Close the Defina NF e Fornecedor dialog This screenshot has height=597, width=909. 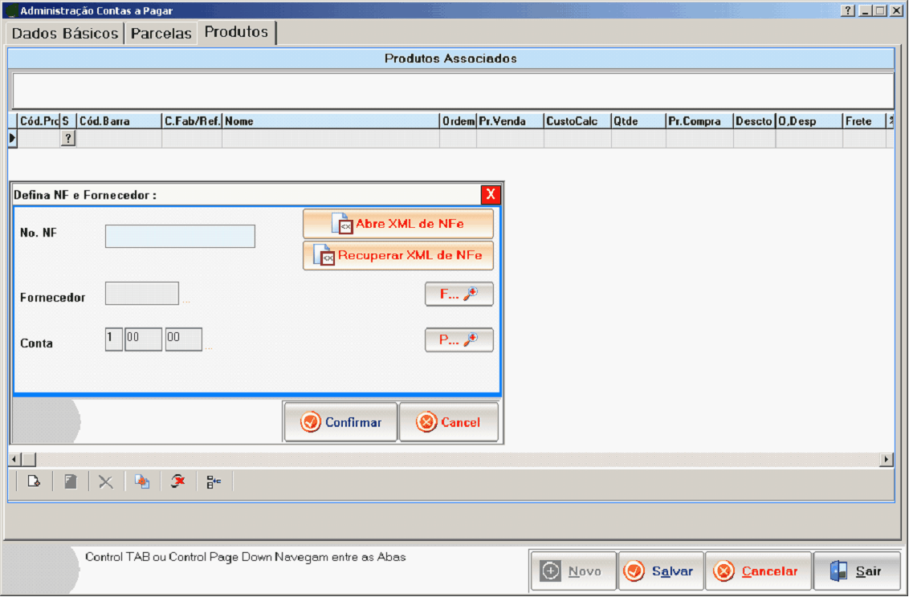[x=490, y=195]
